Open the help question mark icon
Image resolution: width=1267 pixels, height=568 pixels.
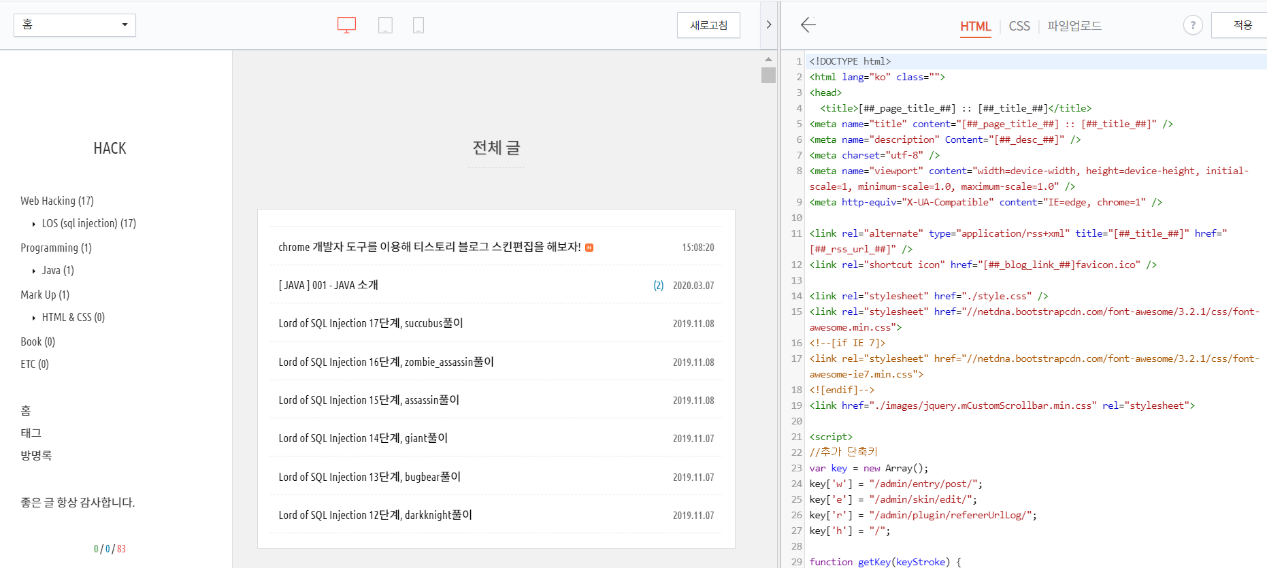(1193, 25)
